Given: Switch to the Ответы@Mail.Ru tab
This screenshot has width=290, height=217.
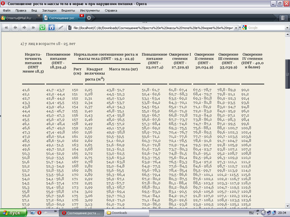Looking at the screenshot, I should point(21,18).
